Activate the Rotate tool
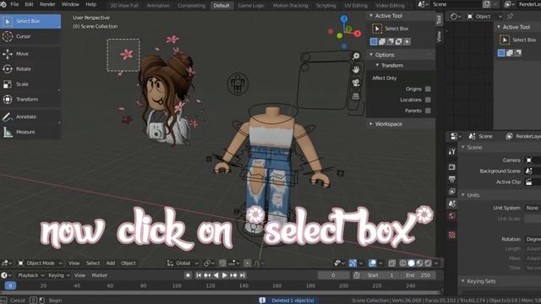This screenshot has width=541, height=304. pos(30,69)
